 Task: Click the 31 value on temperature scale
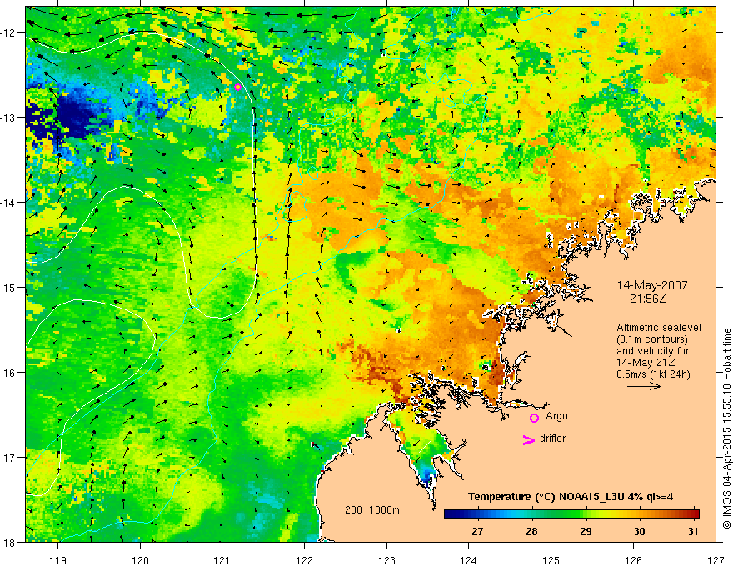pos(693,531)
